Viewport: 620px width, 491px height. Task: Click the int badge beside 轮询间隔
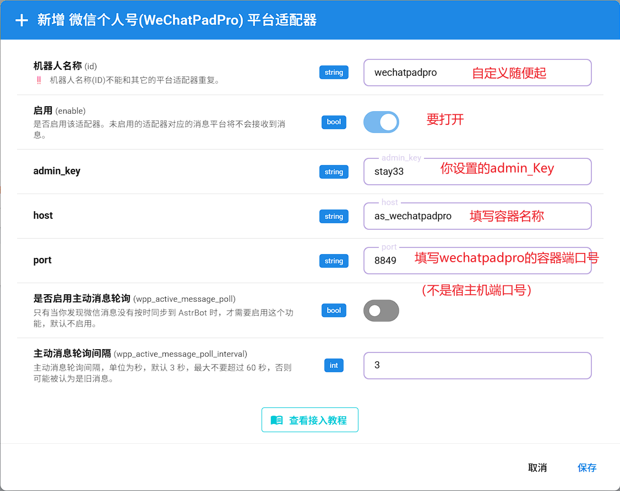(x=334, y=366)
